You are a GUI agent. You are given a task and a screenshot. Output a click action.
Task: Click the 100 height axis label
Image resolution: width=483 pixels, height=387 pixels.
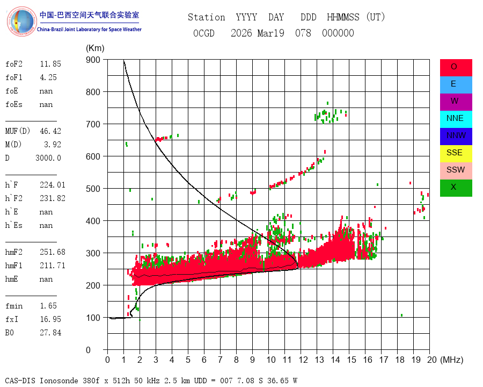pos(93,318)
